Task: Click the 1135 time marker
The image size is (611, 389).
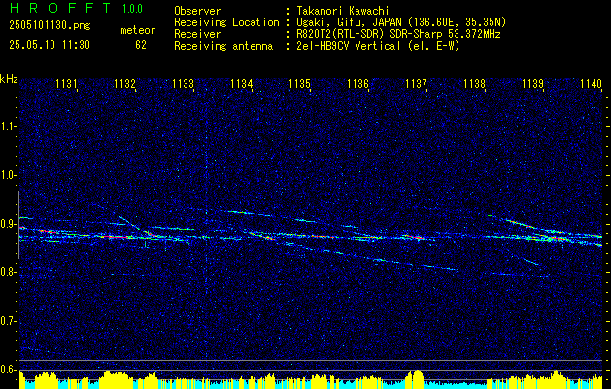Action: tap(299, 83)
